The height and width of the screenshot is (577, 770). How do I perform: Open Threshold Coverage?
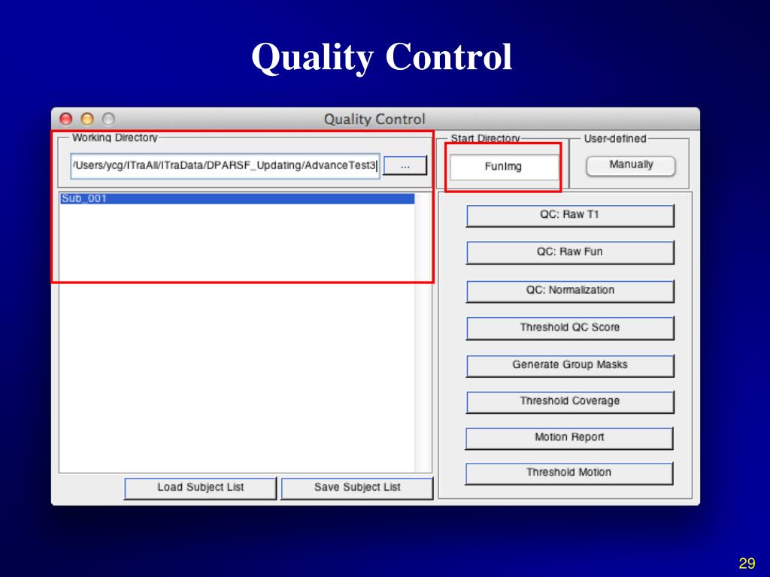pos(570,401)
